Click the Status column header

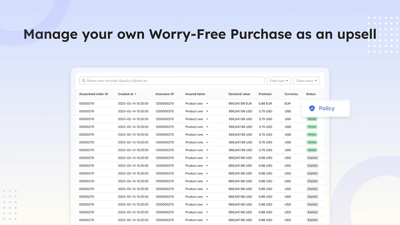point(311,94)
